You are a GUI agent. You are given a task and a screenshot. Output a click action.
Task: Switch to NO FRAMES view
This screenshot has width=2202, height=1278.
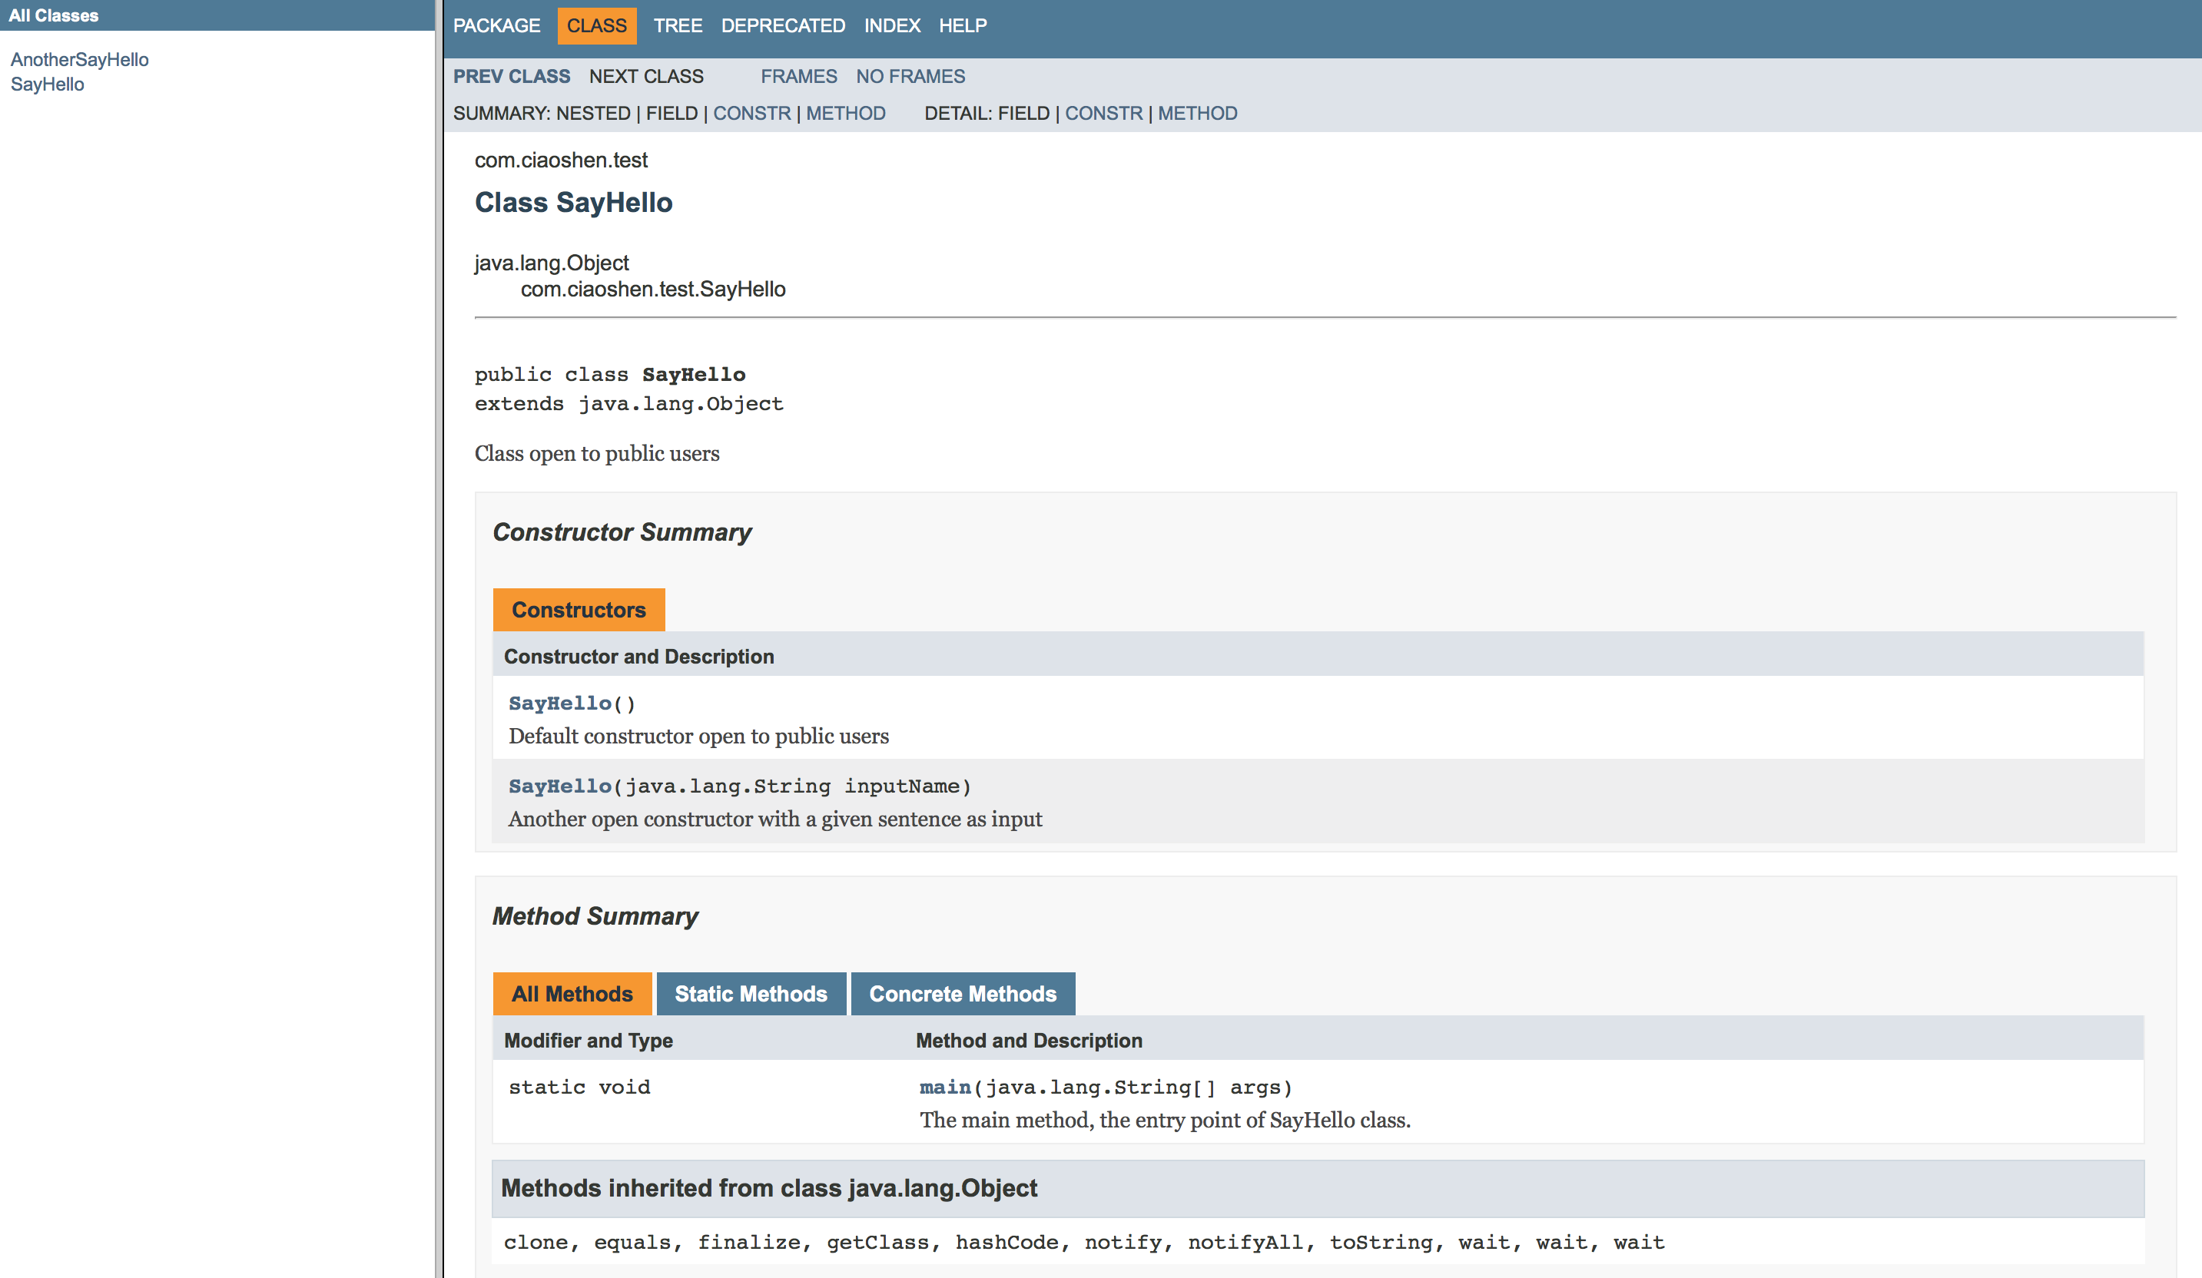coord(910,76)
